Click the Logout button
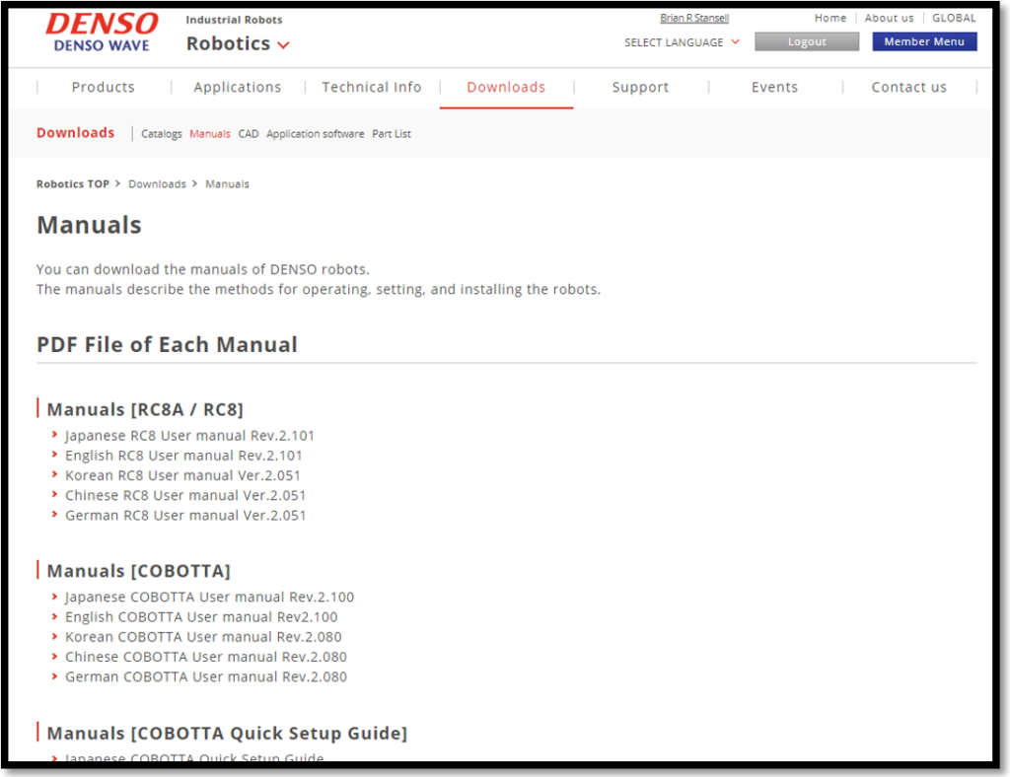Viewport: 1010px width, 777px height. 807,41
